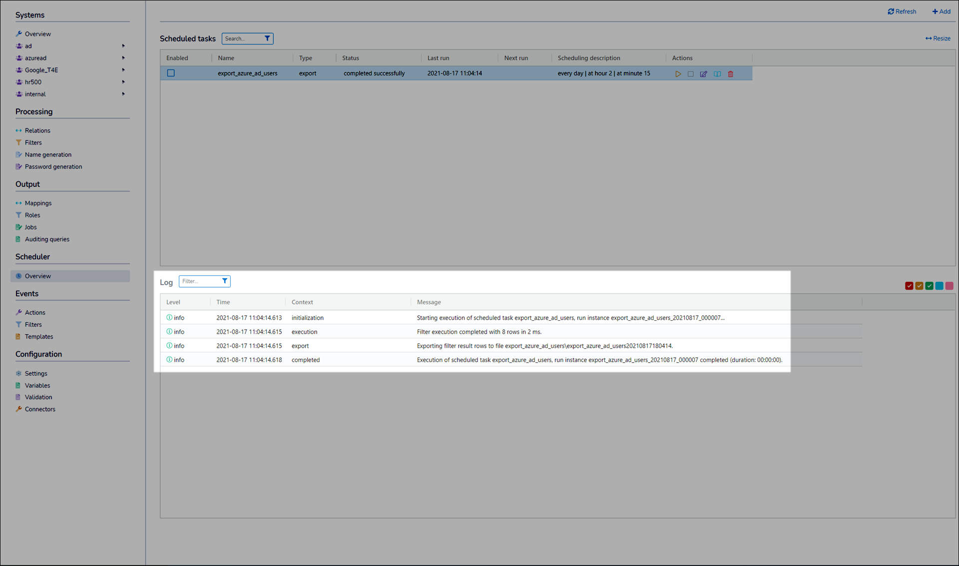Toggle the pink log level swatch

[949, 286]
